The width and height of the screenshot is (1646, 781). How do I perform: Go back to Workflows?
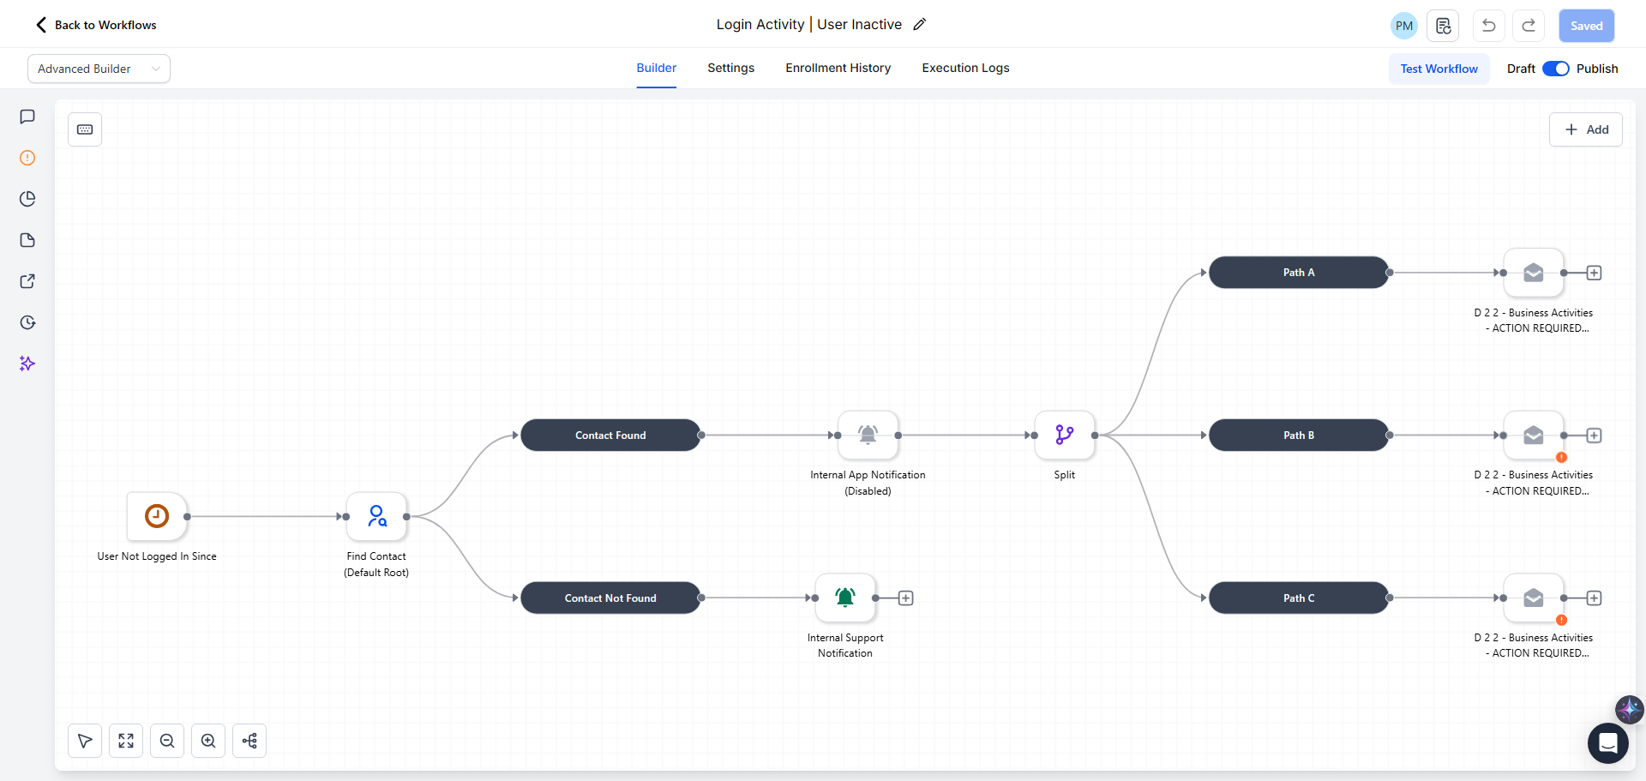click(96, 25)
